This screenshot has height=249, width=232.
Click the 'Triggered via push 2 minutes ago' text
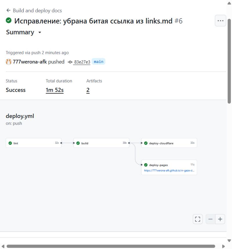[37, 52]
